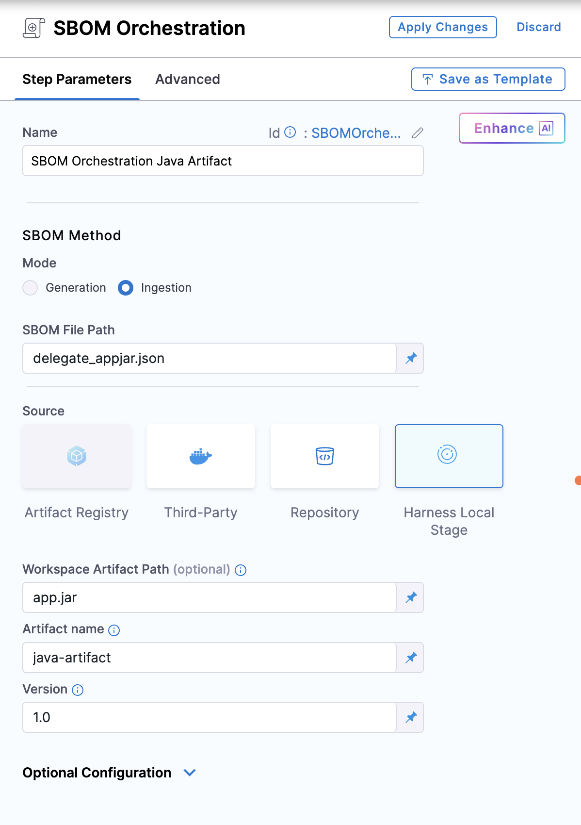Pick the Harness Local Stage source
Screen dimensions: 581x825
point(449,456)
